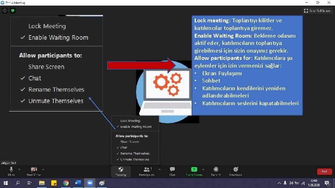The height and width of the screenshot is (188, 335).
Task: Open Sticky Notes from the taskbar
Action: tap(54, 183)
